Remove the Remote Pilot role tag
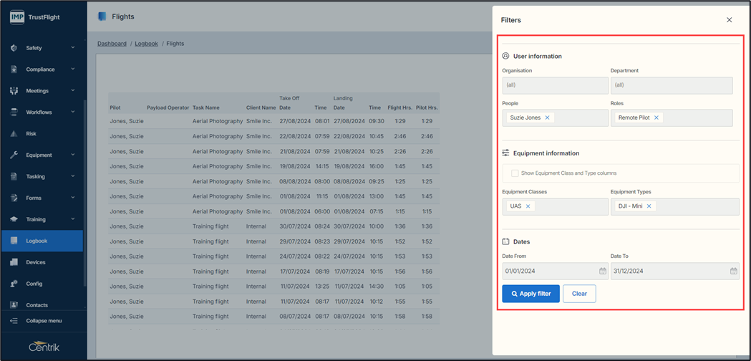The image size is (751, 361). pos(656,117)
